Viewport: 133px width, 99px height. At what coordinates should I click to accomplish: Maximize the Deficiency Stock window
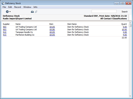[x=123, y=3]
